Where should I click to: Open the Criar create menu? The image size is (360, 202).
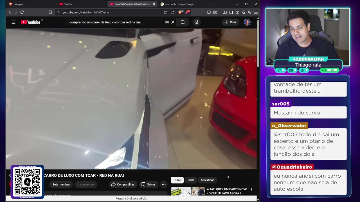pyautogui.click(x=230, y=22)
